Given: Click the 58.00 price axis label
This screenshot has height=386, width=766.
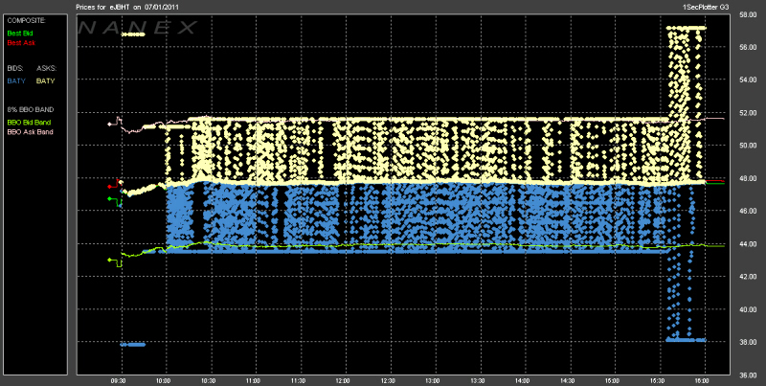Looking at the screenshot, I should [748, 14].
